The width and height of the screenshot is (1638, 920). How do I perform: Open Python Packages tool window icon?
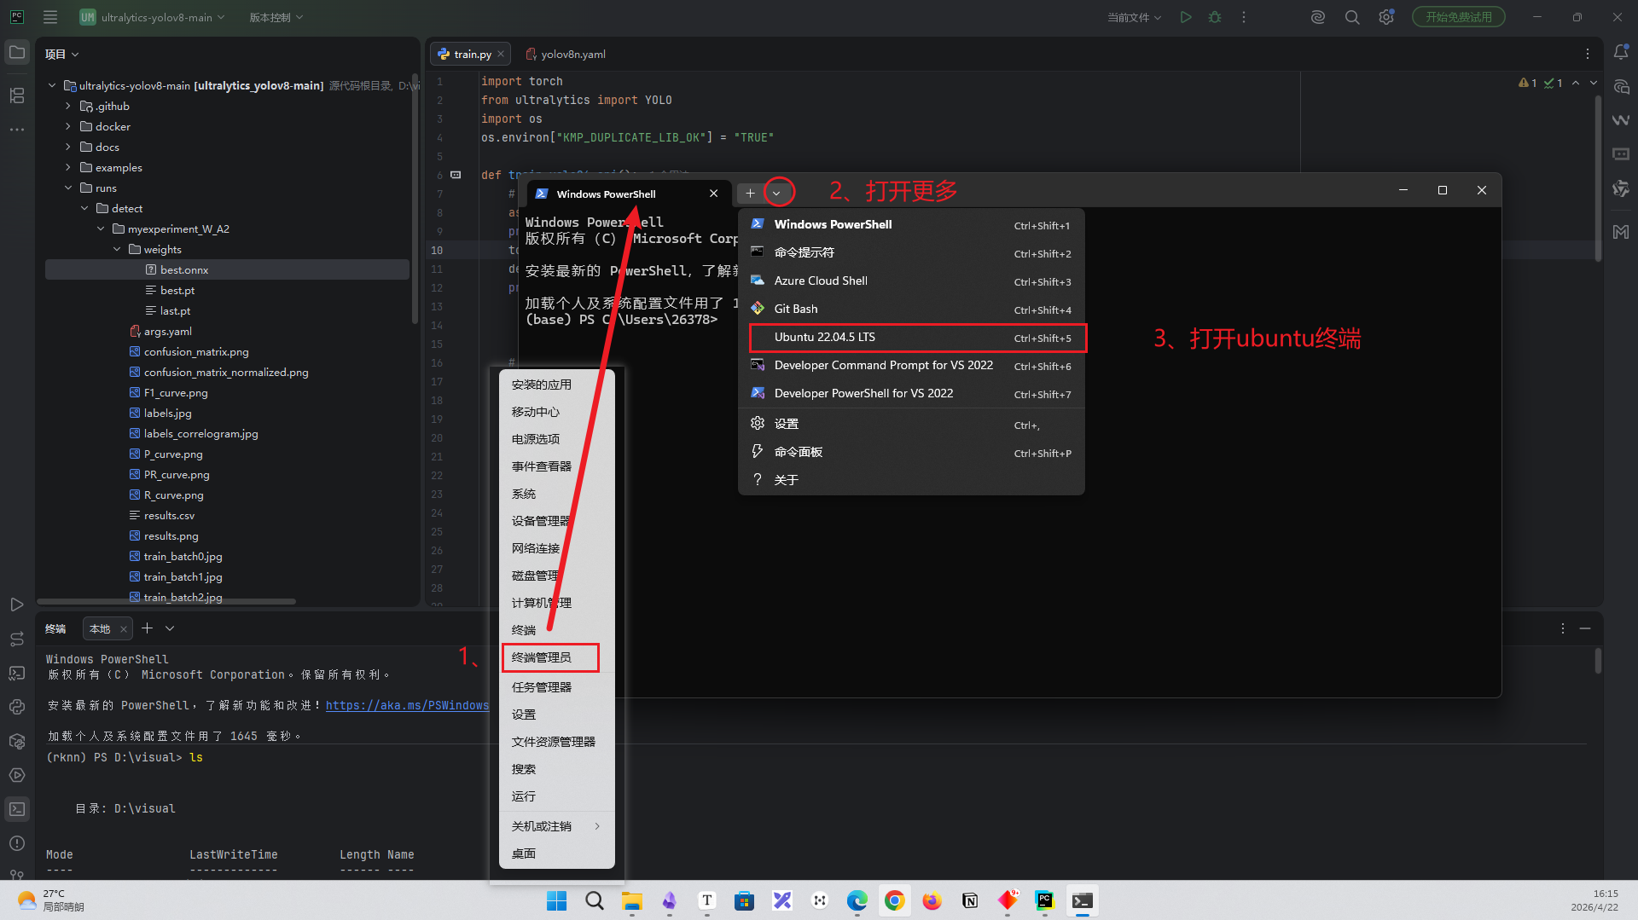point(17,741)
